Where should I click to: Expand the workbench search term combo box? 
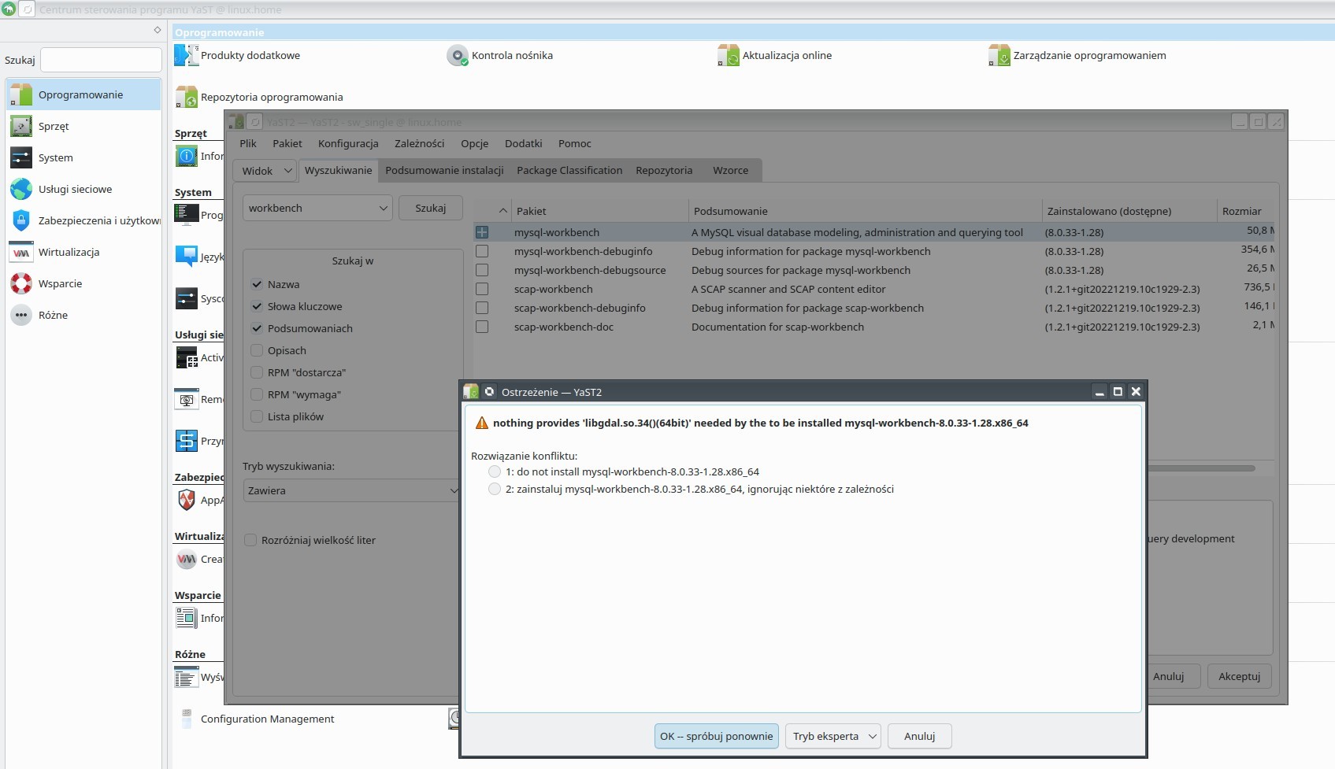click(x=383, y=209)
